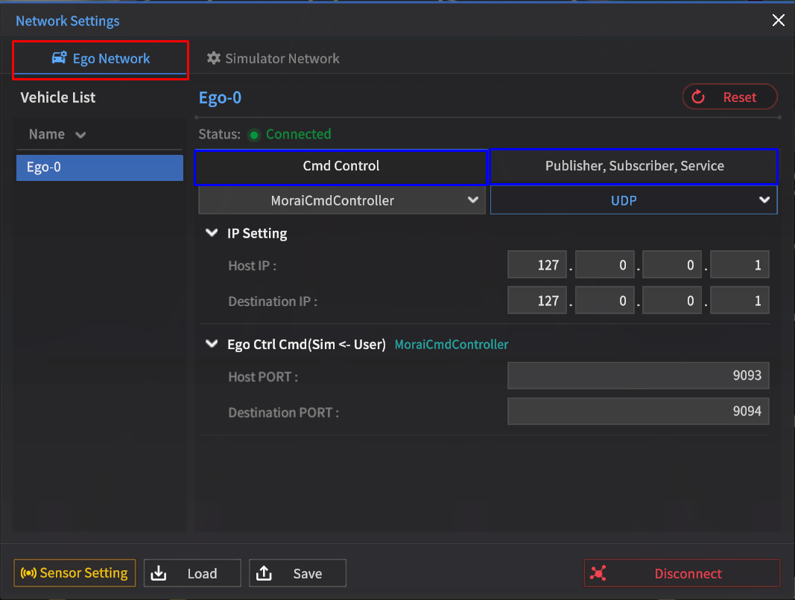
Task: Select Ego-0 in the Vehicle List
Action: [x=100, y=167]
